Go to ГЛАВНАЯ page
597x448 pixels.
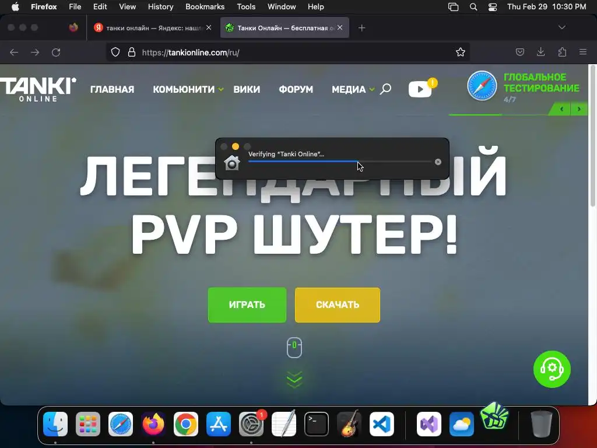[112, 89]
